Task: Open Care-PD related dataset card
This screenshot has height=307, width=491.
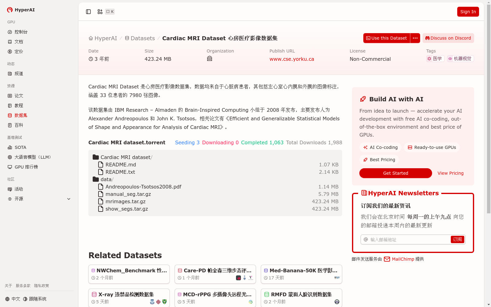Action: [215, 274]
